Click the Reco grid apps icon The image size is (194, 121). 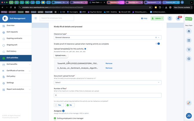pyautogui.click(x=189, y=40)
